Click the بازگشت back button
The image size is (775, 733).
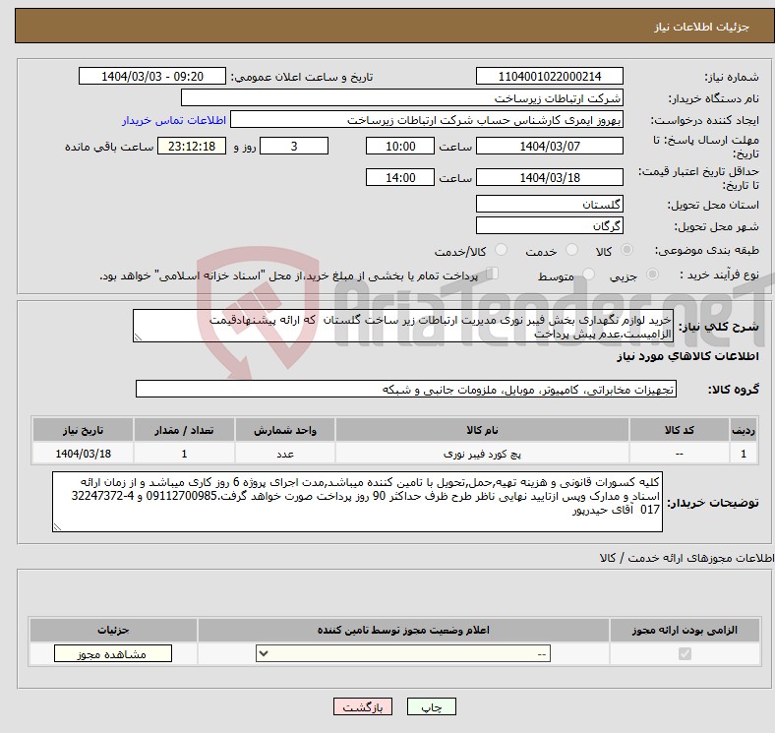pos(363,707)
